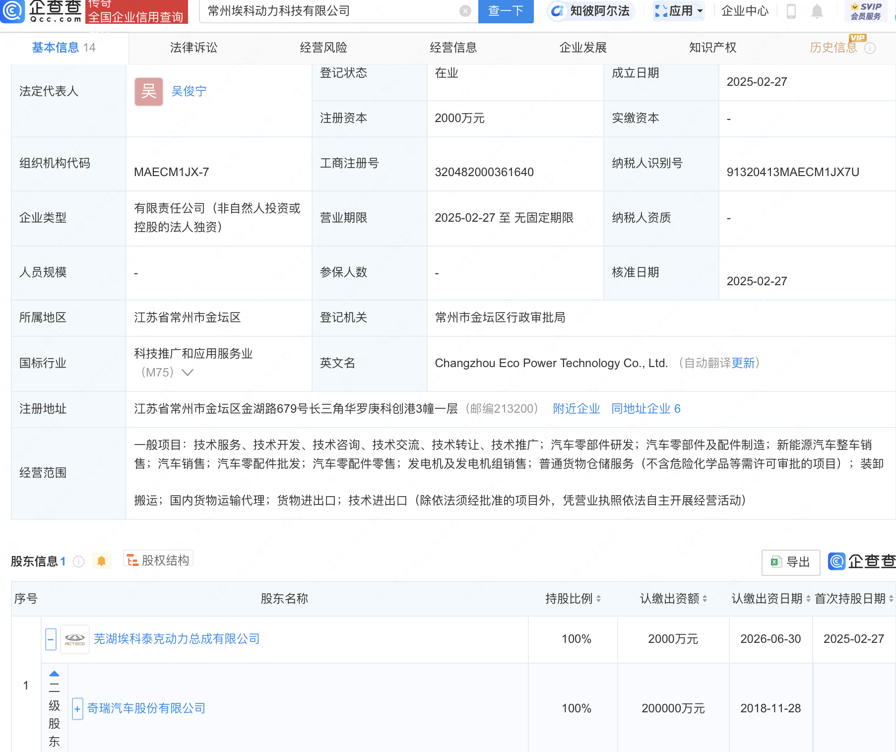Click 常州市金坛区行政审批局 registration authority
Viewport: 896px width, 752px height.
tap(500, 317)
